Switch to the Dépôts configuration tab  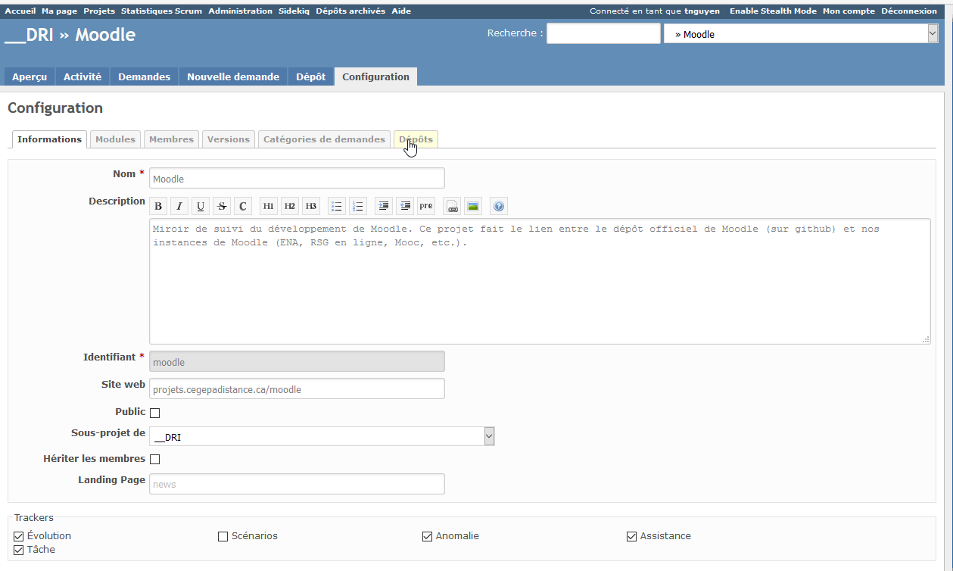(416, 139)
